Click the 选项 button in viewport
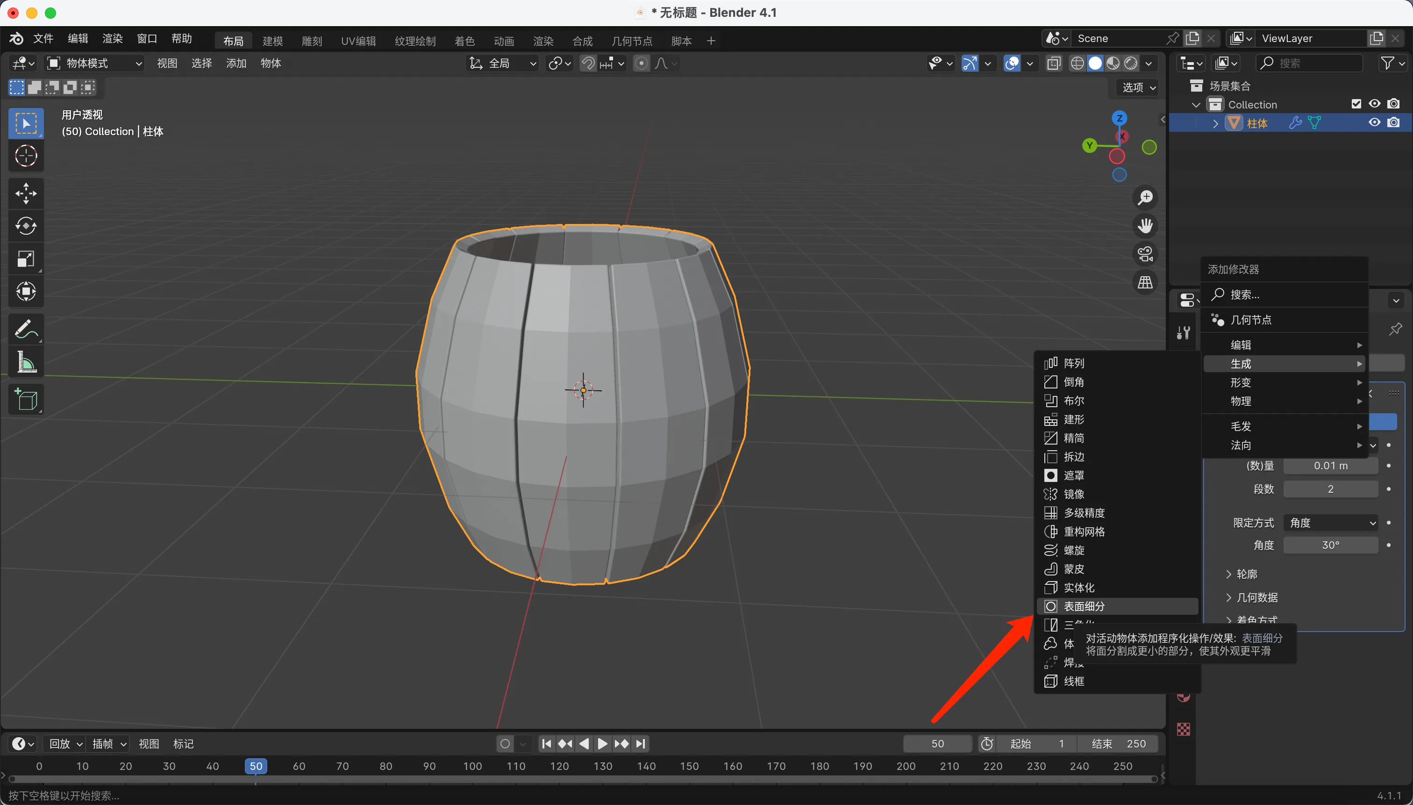 coord(1138,87)
